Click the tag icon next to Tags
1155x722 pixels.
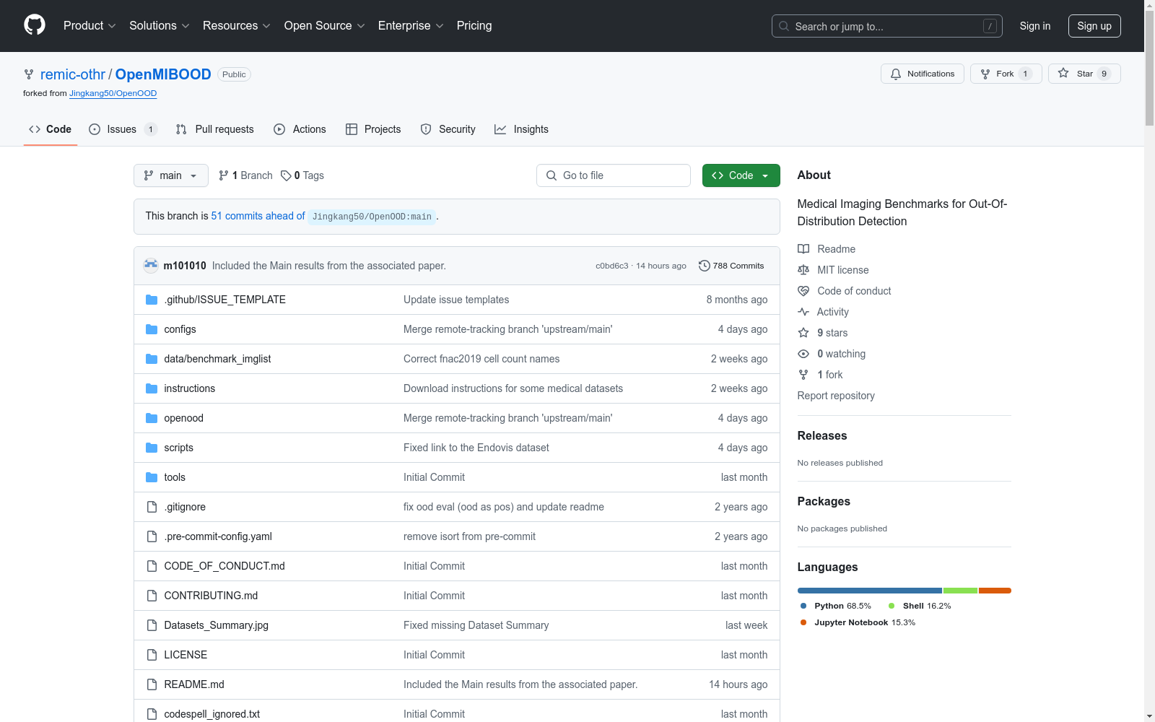tap(286, 175)
